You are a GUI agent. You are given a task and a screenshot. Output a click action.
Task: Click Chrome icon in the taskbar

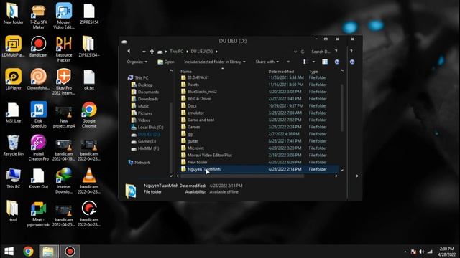(x=29, y=252)
